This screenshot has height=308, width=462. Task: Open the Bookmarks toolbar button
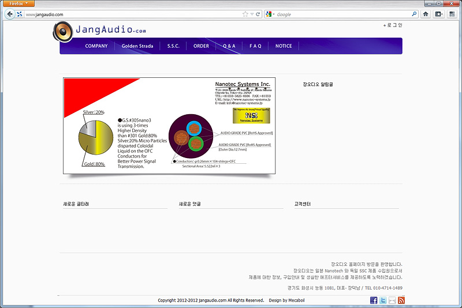point(439,14)
